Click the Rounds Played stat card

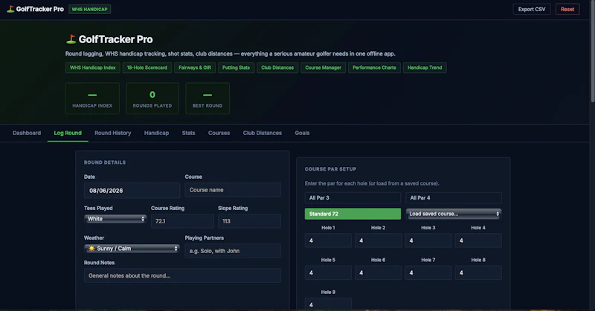coord(152,99)
